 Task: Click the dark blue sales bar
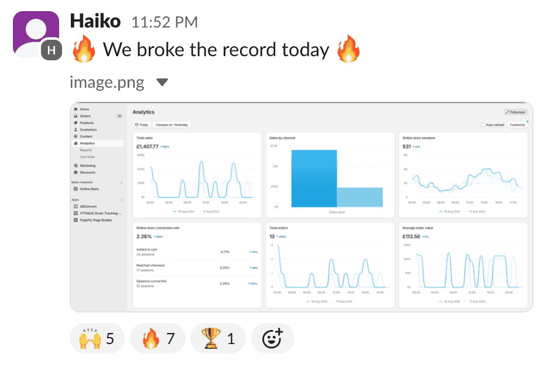[314, 178]
